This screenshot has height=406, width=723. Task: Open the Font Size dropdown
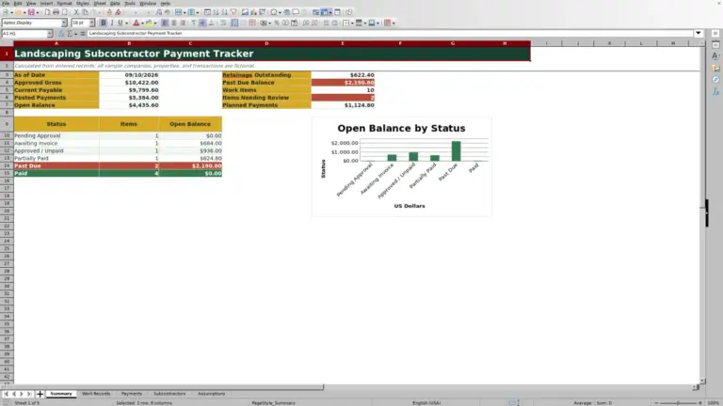[x=91, y=23]
